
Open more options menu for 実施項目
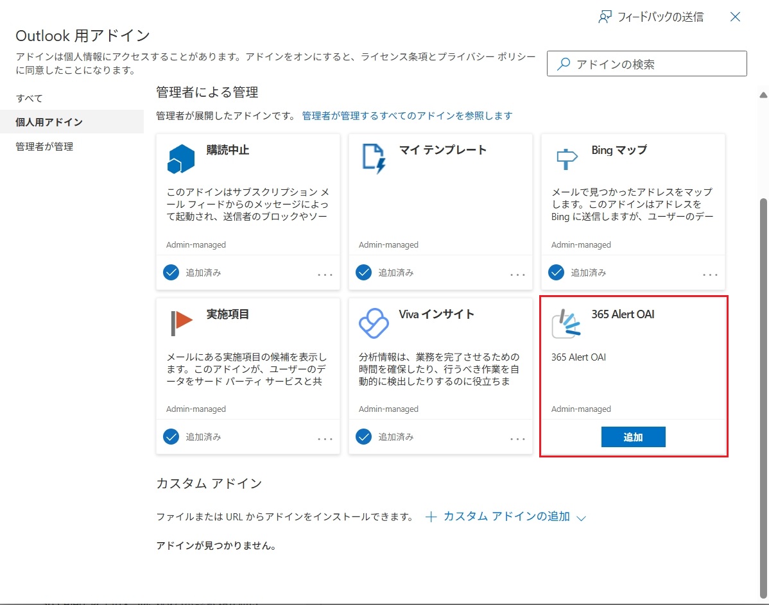325,439
